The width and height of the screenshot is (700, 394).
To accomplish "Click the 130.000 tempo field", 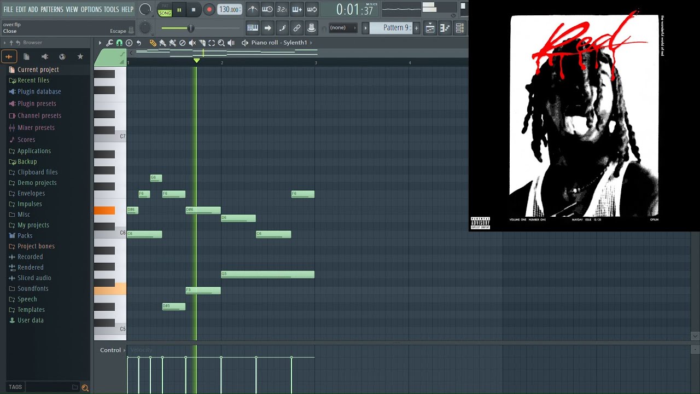I will coord(230,10).
